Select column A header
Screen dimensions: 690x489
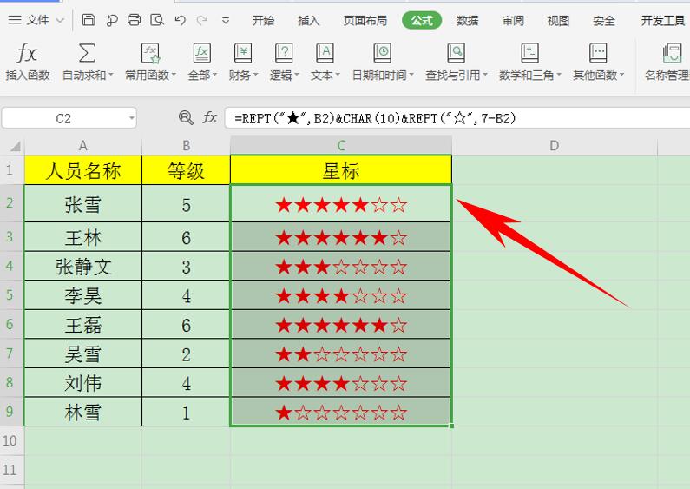click(x=83, y=146)
